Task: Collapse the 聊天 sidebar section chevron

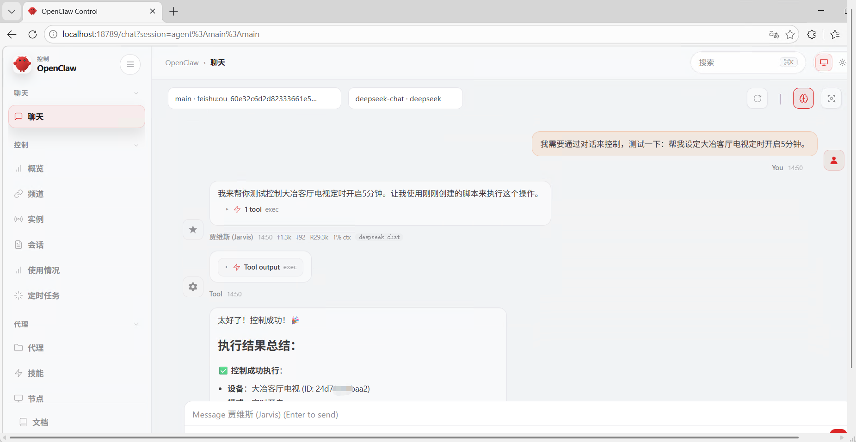Action: pyautogui.click(x=136, y=93)
